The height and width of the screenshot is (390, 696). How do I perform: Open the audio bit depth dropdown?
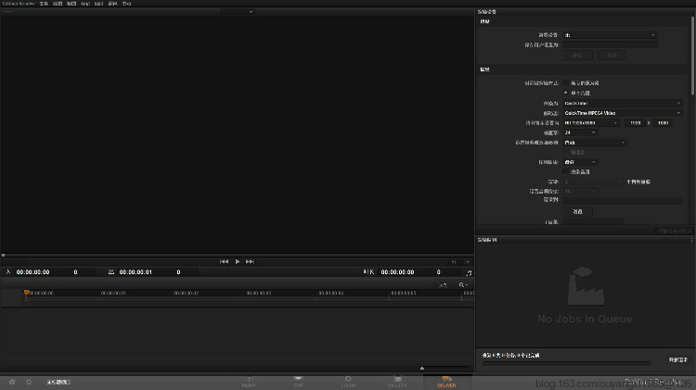click(x=581, y=191)
